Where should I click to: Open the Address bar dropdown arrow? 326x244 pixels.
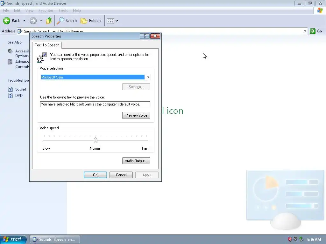[x=305, y=31]
